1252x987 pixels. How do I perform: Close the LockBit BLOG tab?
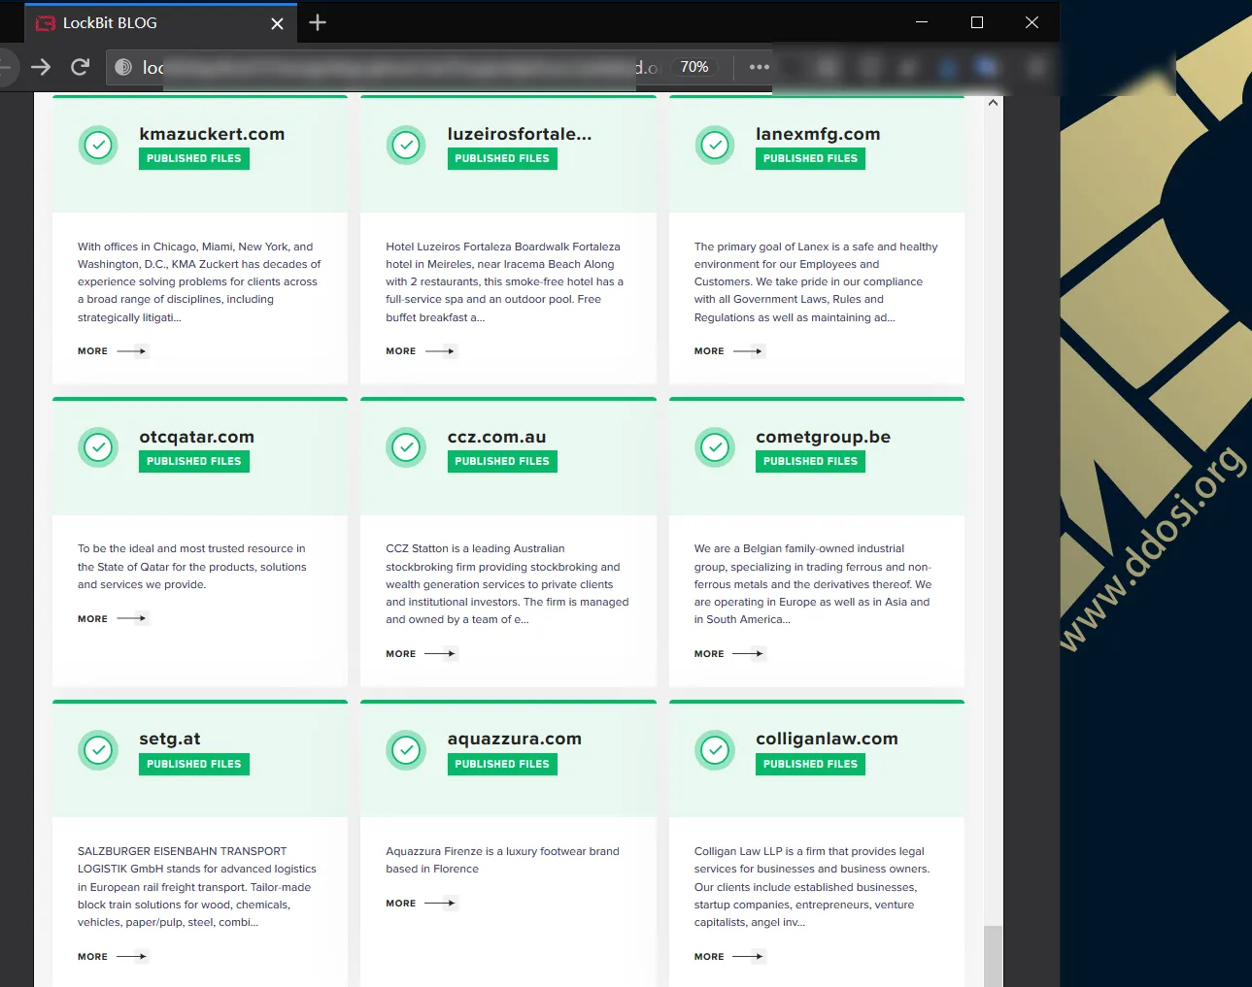tap(277, 23)
